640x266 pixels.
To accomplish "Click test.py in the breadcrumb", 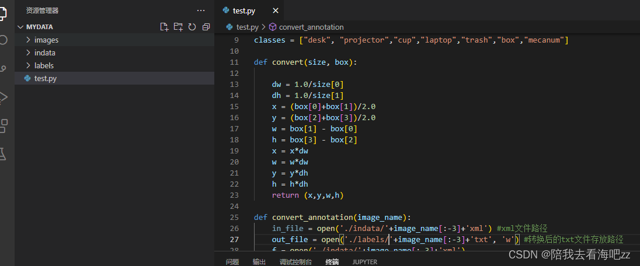I will 248,27.
